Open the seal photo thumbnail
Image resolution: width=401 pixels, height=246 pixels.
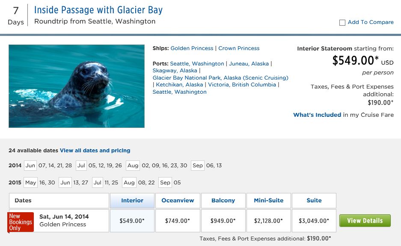77,86
